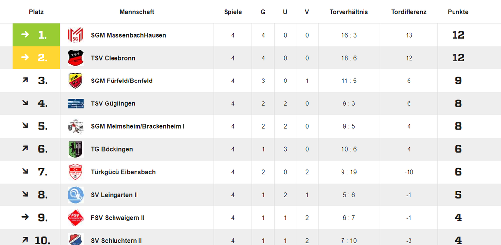
Task: Click the TG Böckingen club badge
Action: pyautogui.click(x=75, y=149)
